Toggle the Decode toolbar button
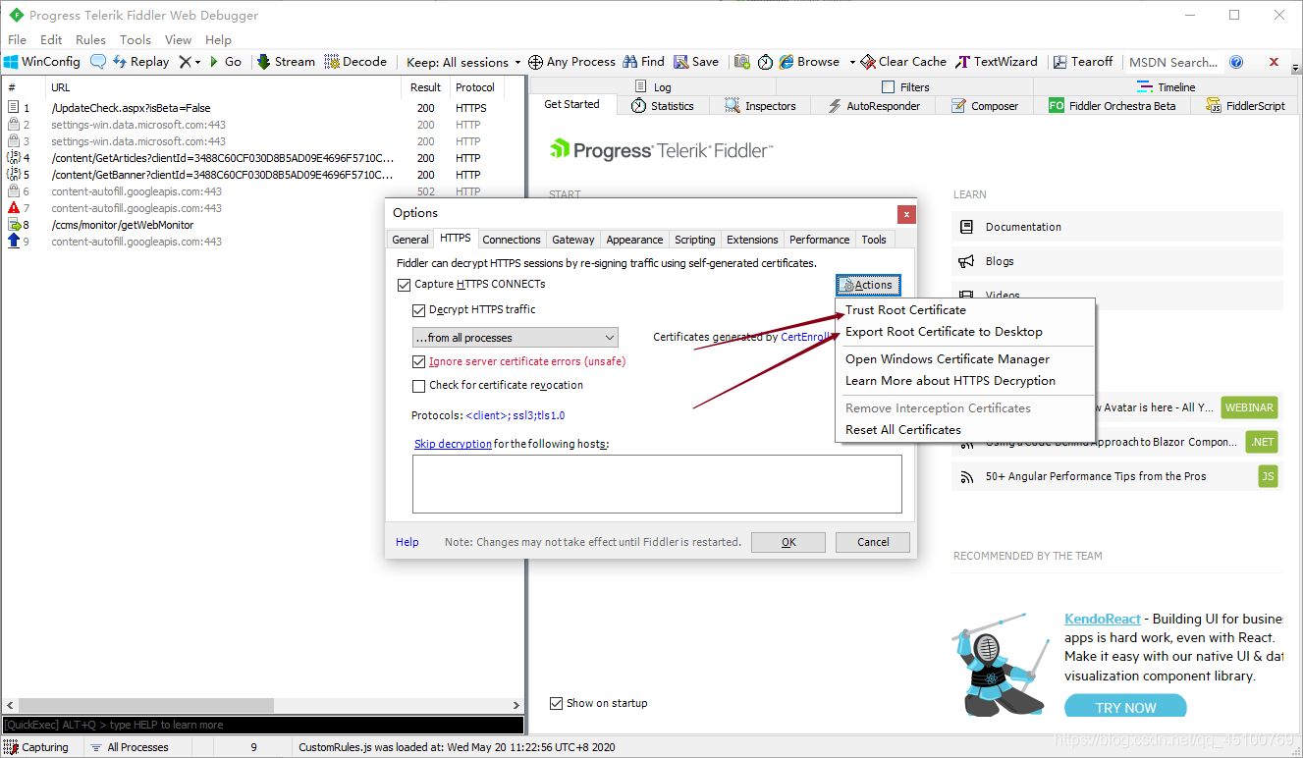This screenshot has height=758, width=1303. (x=355, y=61)
